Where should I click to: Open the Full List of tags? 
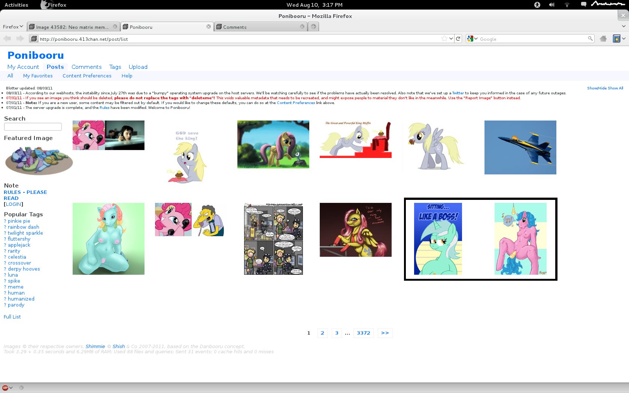tap(12, 317)
